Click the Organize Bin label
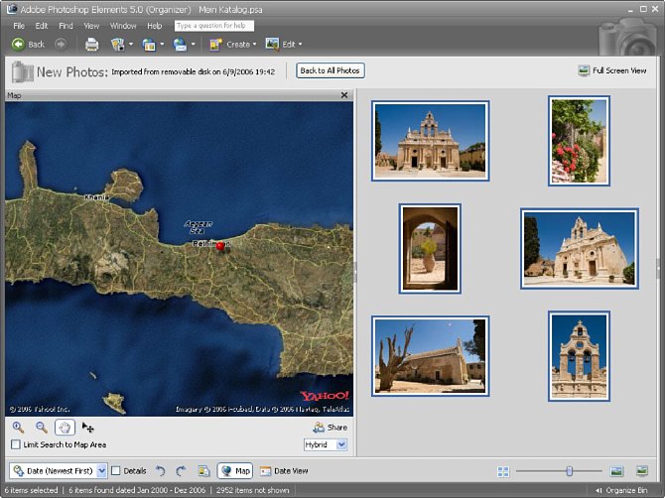The height and width of the screenshot is (498, 665). click(x=626, y=490)
